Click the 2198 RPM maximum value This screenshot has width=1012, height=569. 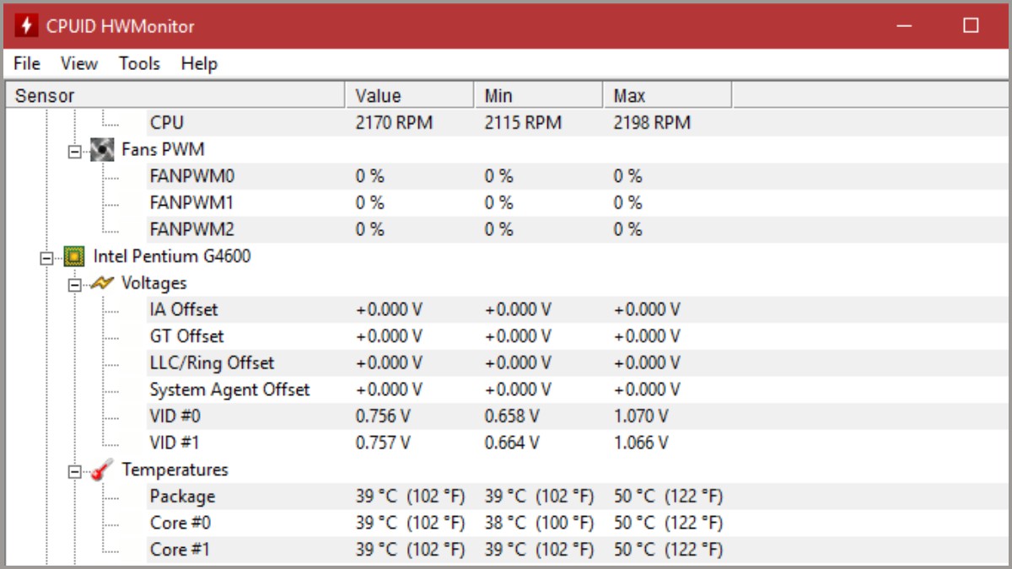pyautogui.click(x=652, y=122)
